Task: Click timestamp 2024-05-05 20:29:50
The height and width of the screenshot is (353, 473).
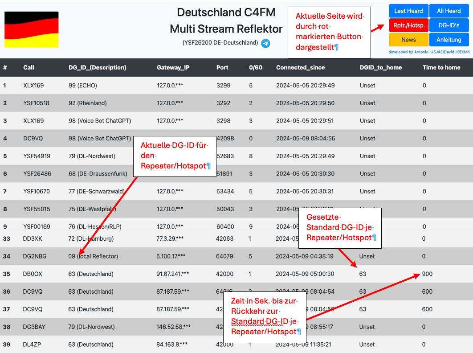Action: (305, 103)
